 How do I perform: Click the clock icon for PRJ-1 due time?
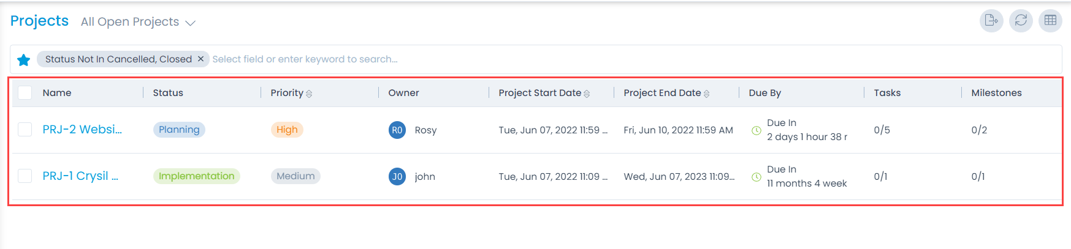(x=757, y=177)
